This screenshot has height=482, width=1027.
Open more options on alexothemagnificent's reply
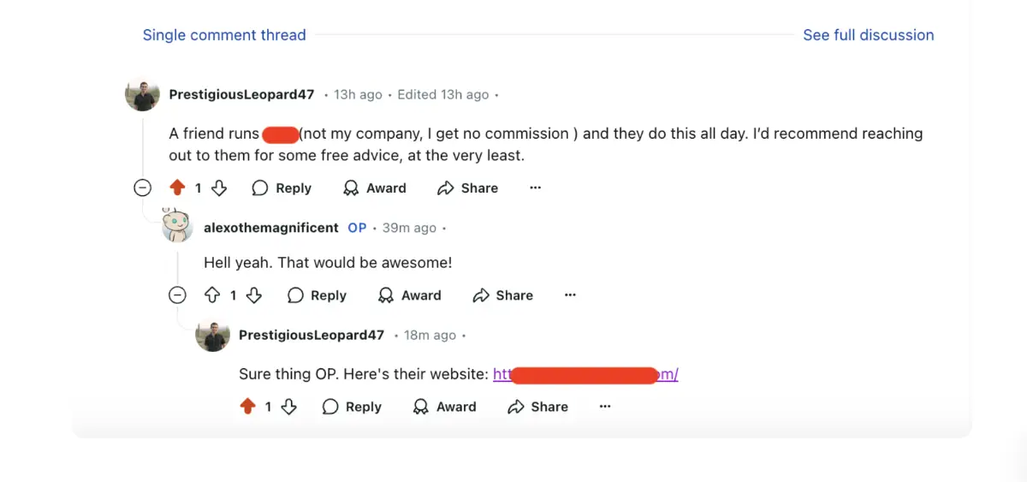coord(571,295)
